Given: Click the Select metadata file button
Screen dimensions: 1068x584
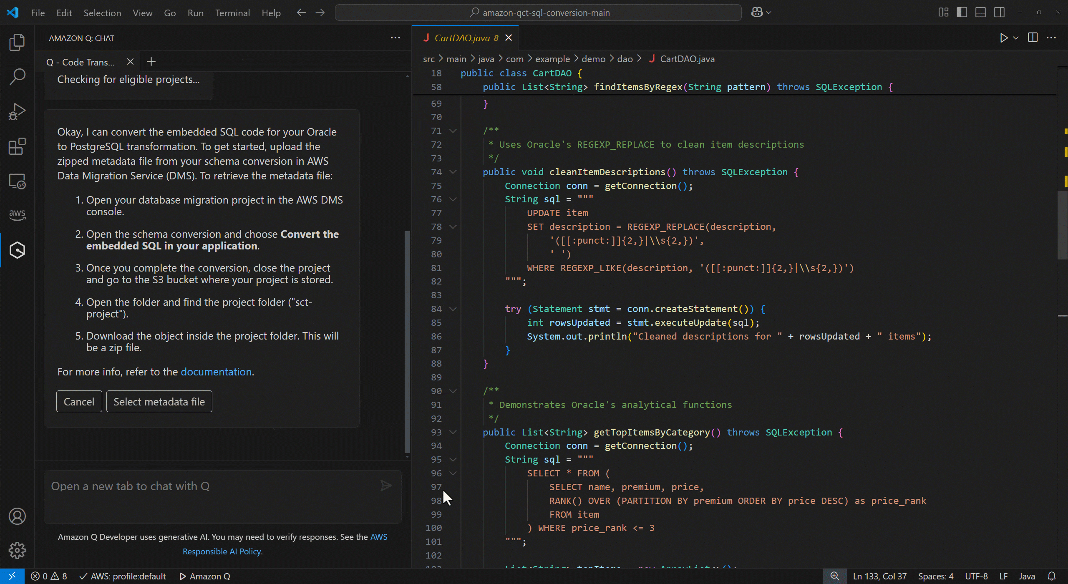Looking at the screenshot, I should (159, 401).
